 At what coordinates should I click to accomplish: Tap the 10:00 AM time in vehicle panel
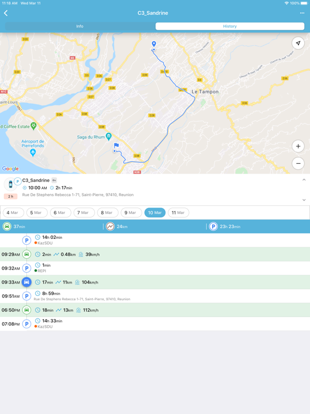[38, 188]
